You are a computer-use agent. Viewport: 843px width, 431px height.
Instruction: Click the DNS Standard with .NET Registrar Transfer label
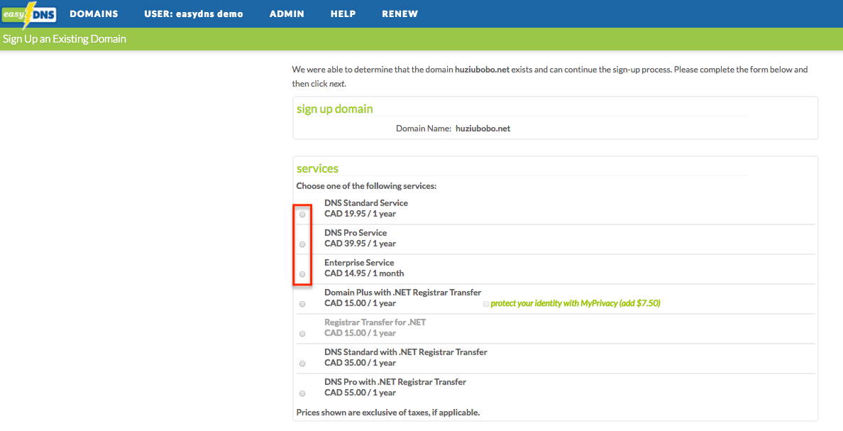point(406,352)
